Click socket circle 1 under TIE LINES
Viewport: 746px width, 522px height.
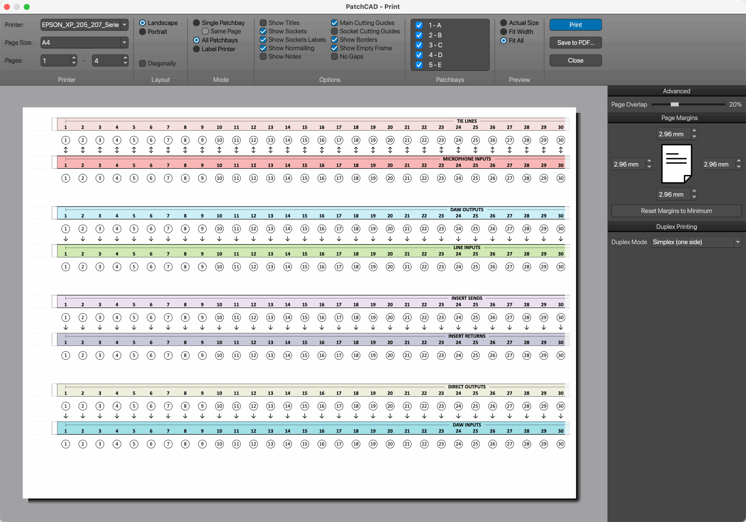point(66,140)
